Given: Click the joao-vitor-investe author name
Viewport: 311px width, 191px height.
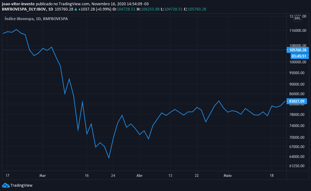Looking at the screenshot, I should point(18,4).
